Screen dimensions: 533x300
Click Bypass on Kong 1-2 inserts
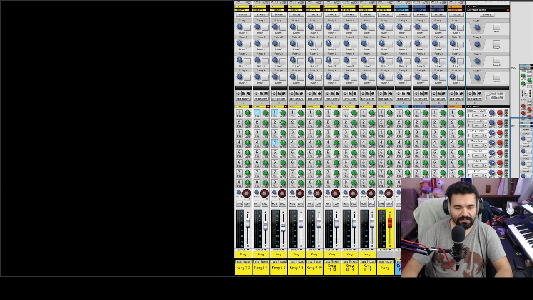(243, 15)
